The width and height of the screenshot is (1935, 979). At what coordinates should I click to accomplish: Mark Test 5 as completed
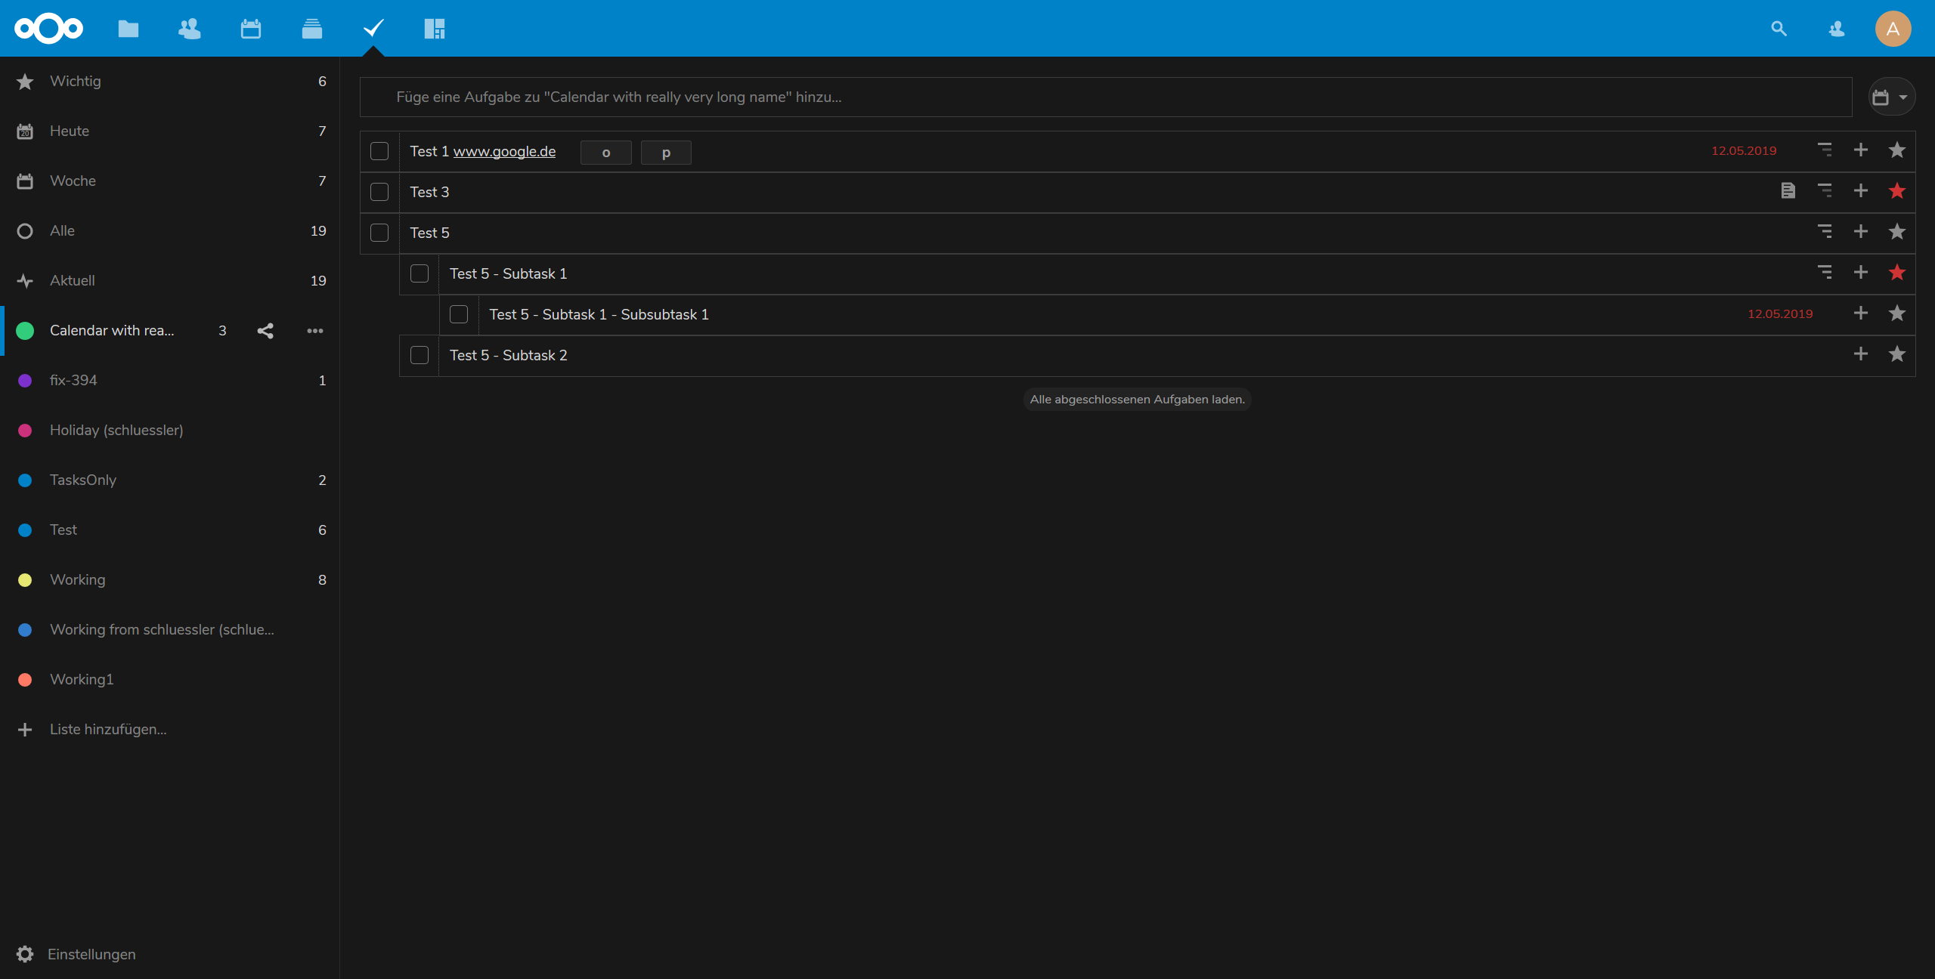coord(379,233)
